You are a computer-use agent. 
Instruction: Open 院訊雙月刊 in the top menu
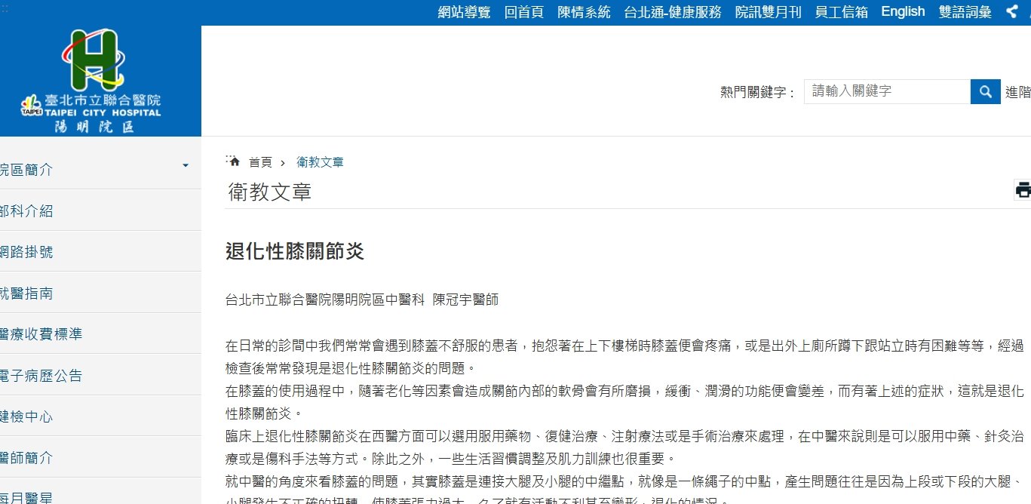click(x=768, y=12)
